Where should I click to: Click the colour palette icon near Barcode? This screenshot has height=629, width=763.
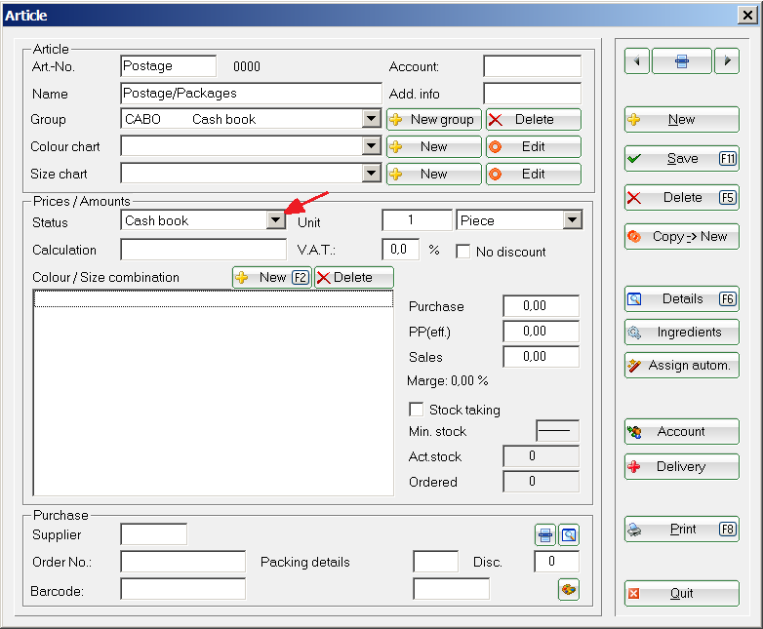(x=569, y=589)
